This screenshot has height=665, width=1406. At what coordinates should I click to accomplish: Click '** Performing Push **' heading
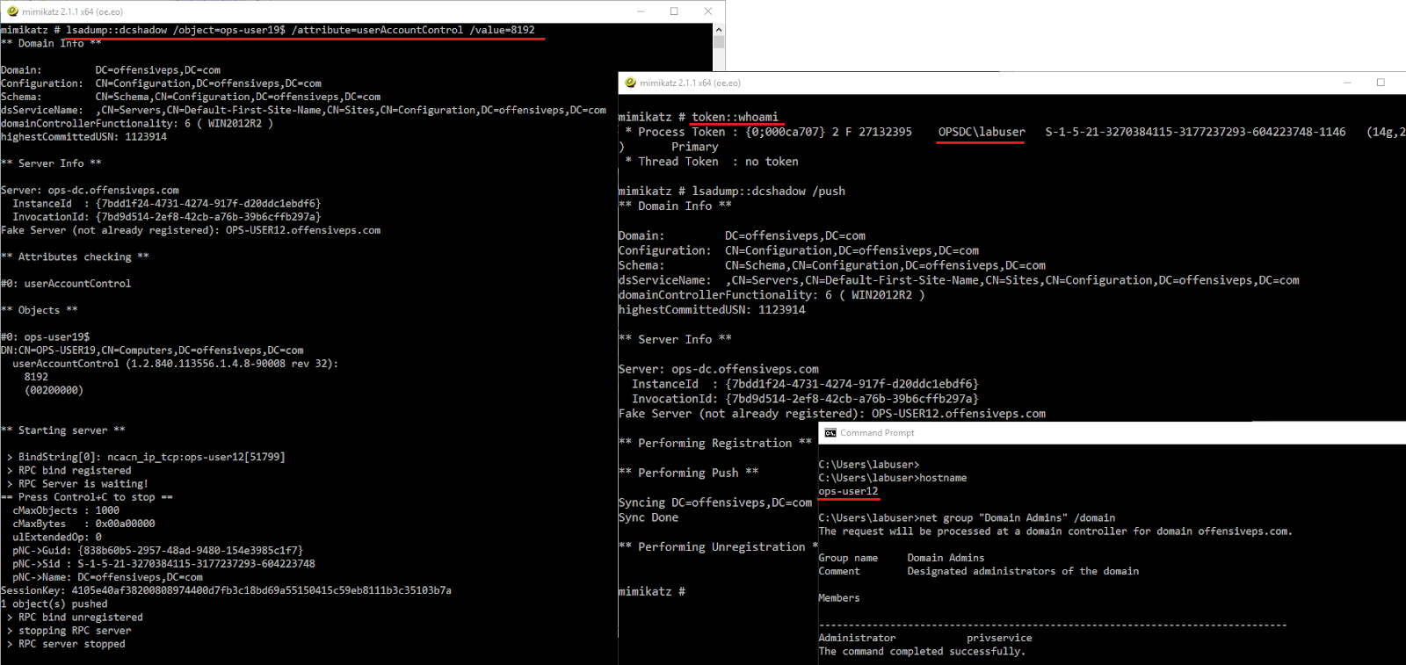(x=688, y=473)
